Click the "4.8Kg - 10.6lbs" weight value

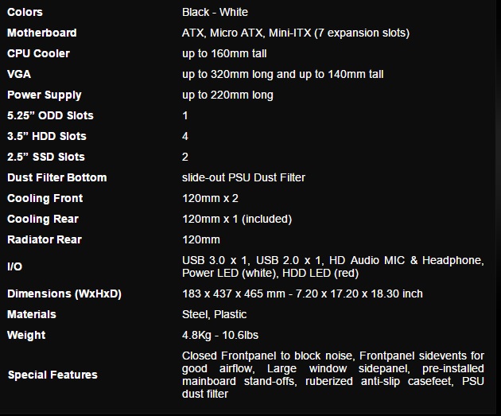[x=219, y=335]
